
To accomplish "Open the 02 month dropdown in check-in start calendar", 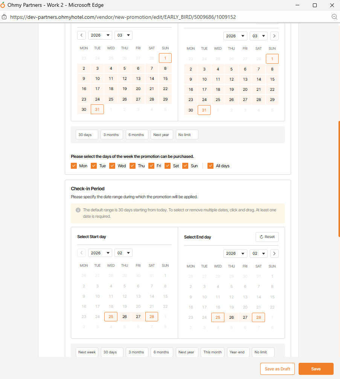I will pos(123,253).
